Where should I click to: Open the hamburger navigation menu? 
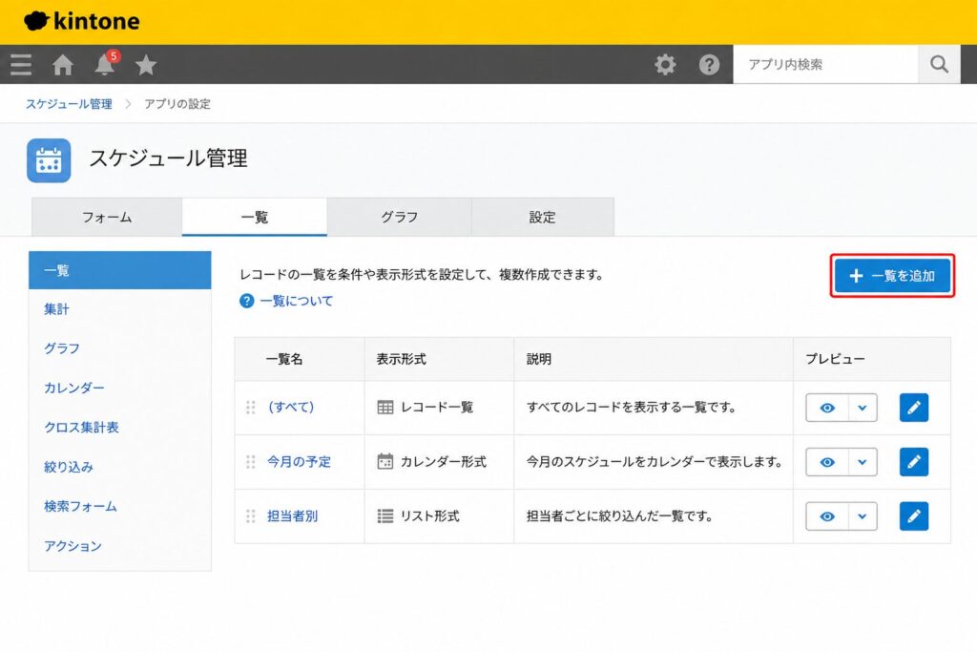tap(21, 65)
